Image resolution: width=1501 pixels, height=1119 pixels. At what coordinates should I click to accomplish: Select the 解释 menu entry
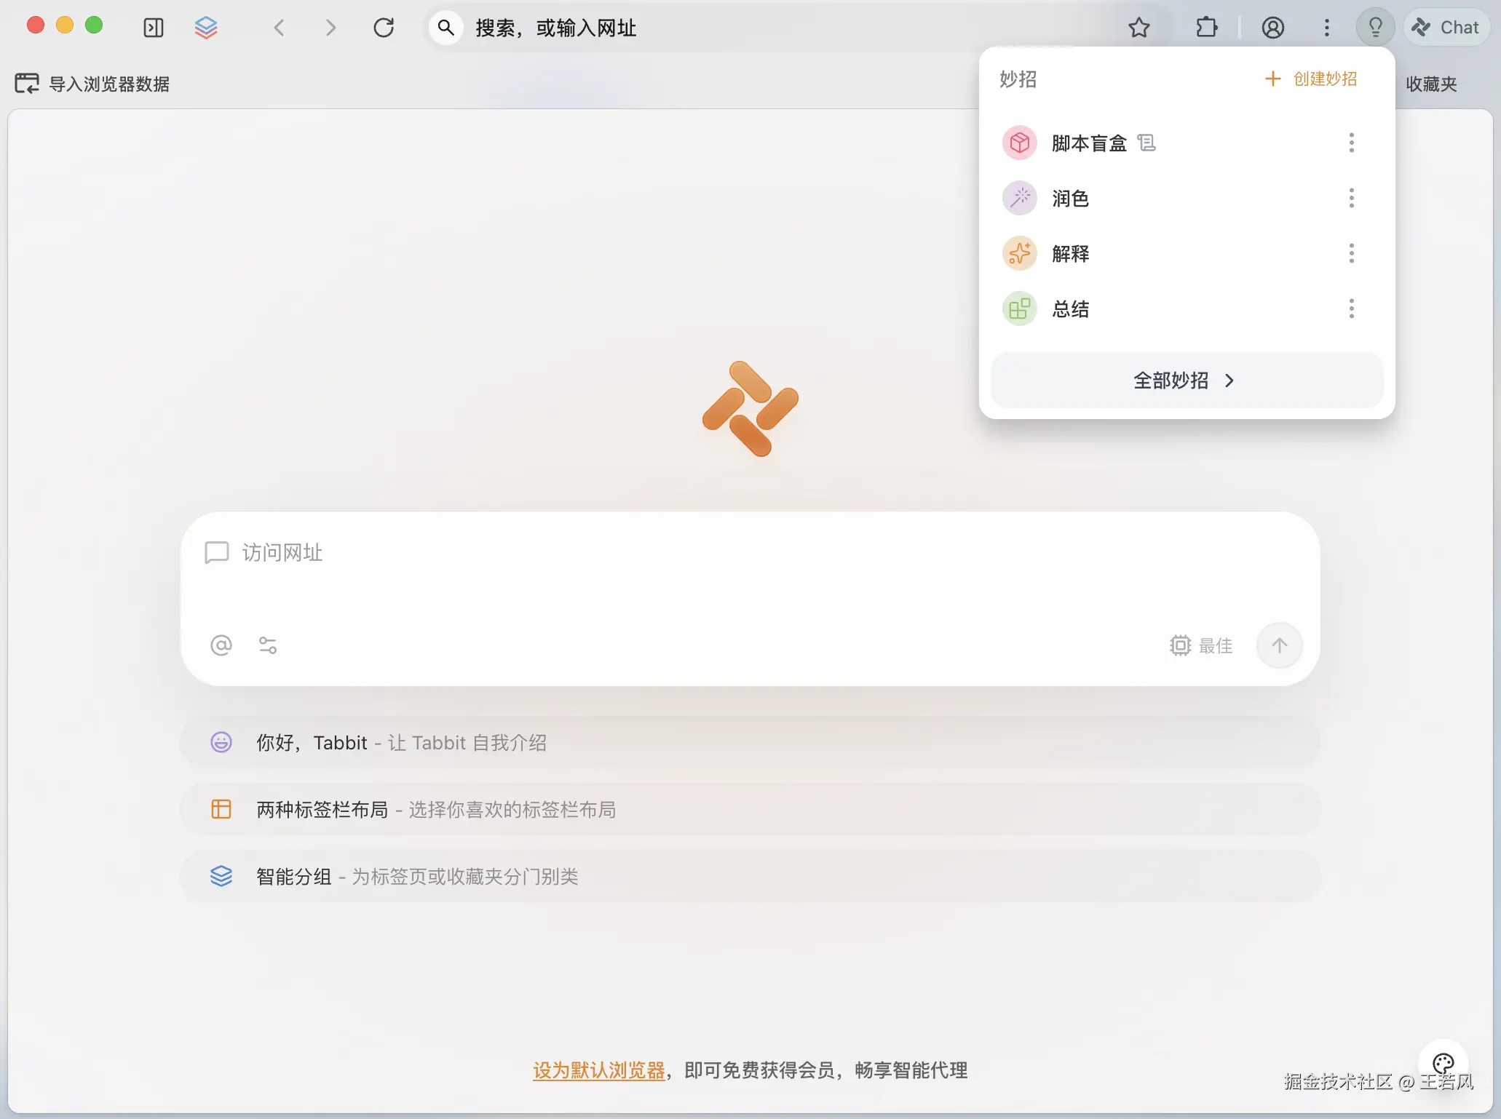[1070, 253]
